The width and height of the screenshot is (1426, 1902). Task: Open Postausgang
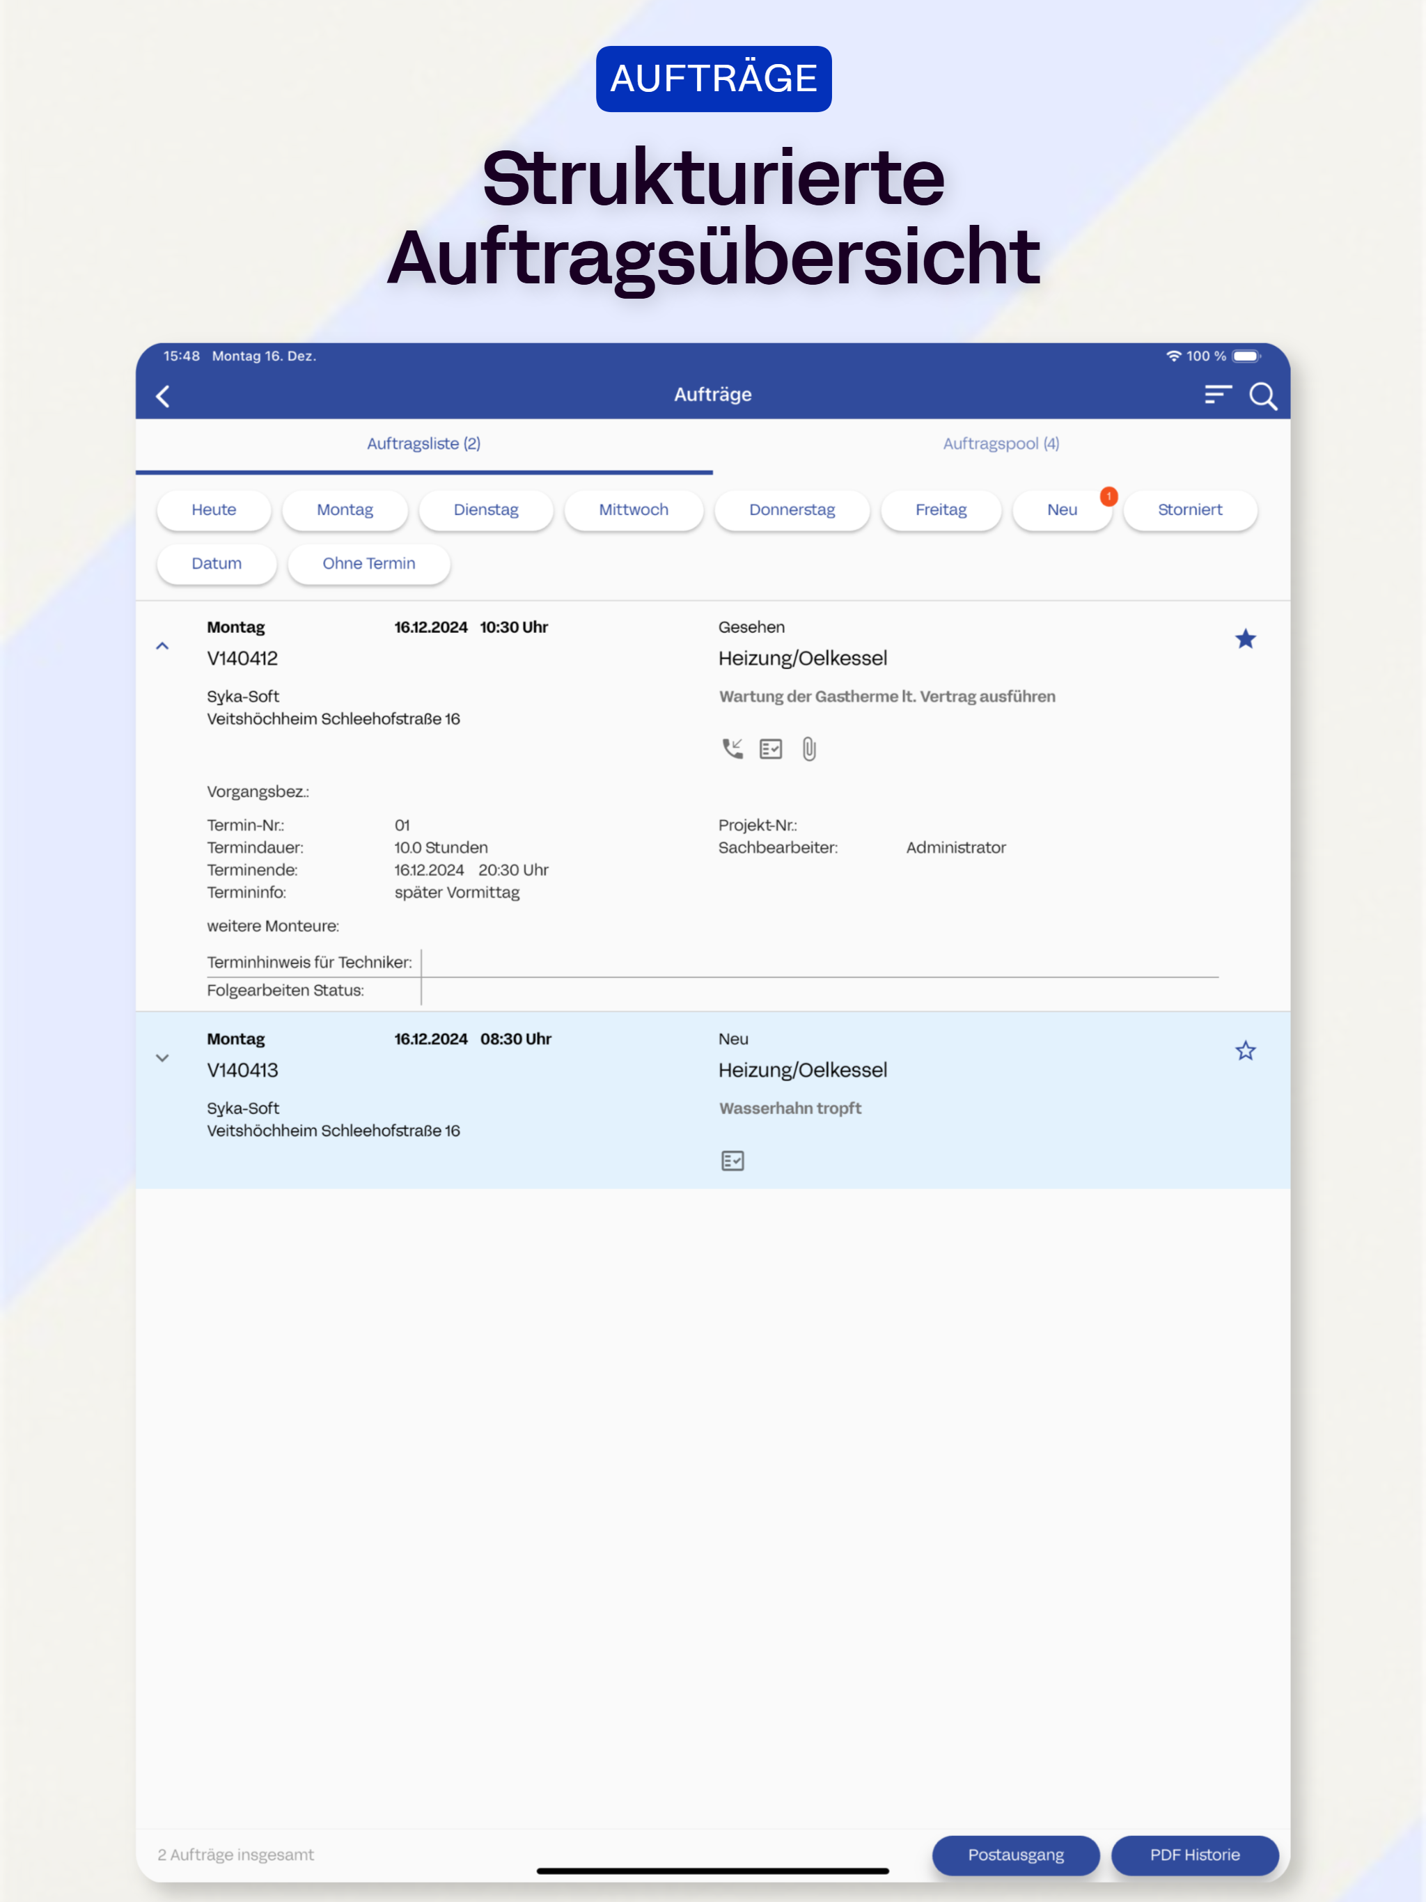tap(1016, 1855)
